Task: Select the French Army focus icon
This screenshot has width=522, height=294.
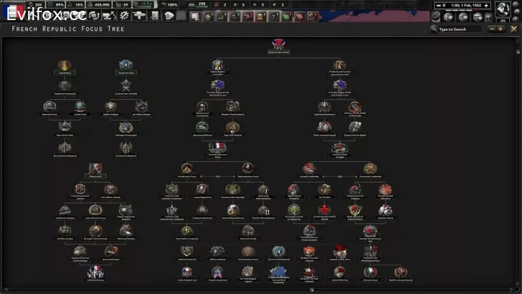Action: (95, 169)
